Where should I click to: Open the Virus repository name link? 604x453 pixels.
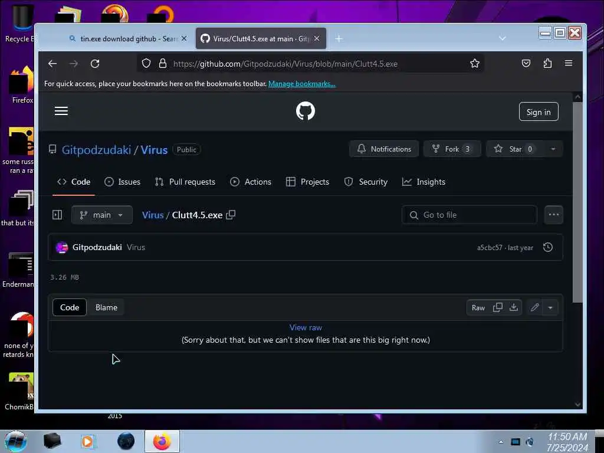154,149
